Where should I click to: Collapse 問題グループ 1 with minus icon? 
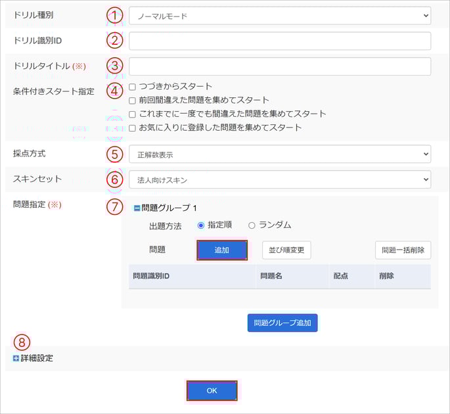[137, 208]
